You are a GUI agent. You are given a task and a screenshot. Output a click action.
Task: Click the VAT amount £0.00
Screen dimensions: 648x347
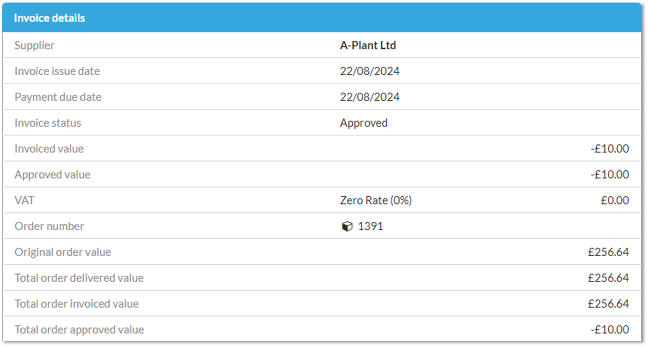click(614, 200)
